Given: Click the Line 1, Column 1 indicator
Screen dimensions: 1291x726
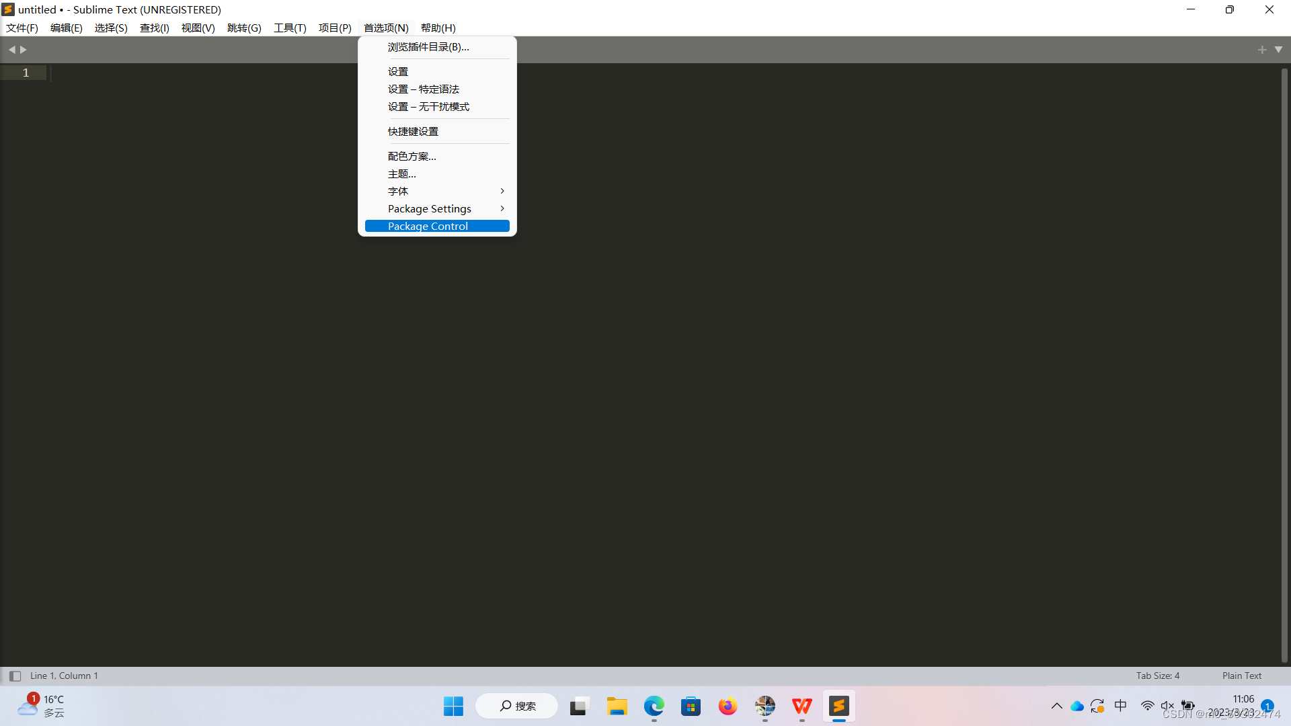Looking at the screenshot, I should click(64, 676).
